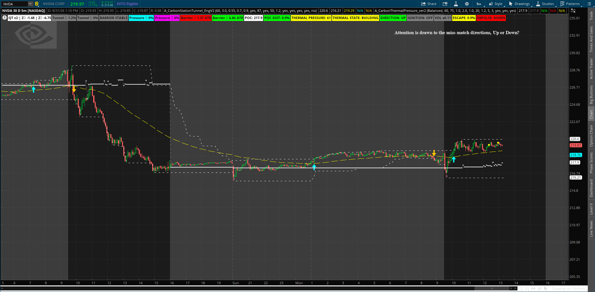Viewport: 595px width, 292px height.
Task: Open the Edit Studies flask icon
Action: tap(456, 4)
